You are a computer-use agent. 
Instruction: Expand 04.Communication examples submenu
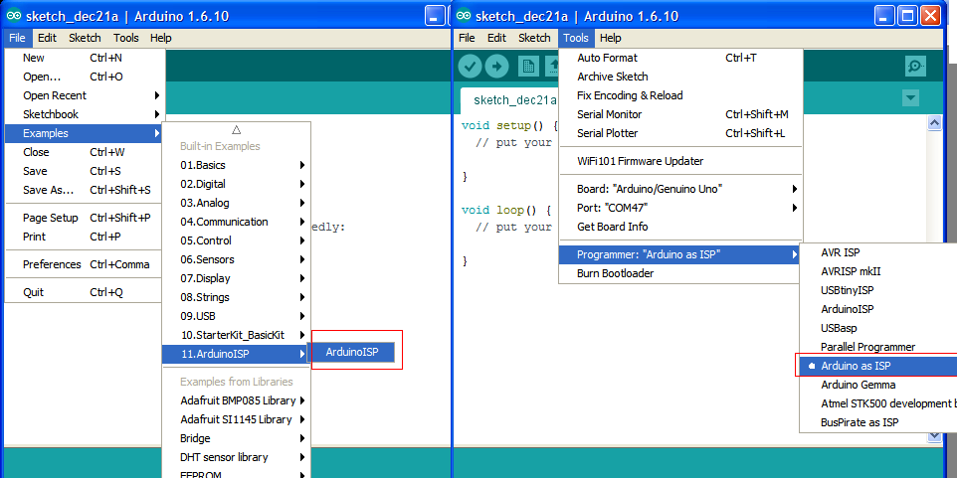tap(236, 222)
